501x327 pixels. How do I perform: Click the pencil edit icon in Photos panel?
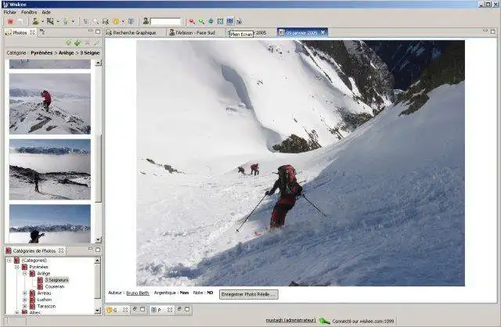click(96, 42)
